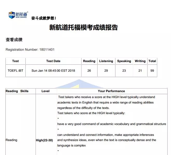The height and width of the screenshot is (155, 171).
Task: Click the Listening score 29
Action: tap(106, 71)
